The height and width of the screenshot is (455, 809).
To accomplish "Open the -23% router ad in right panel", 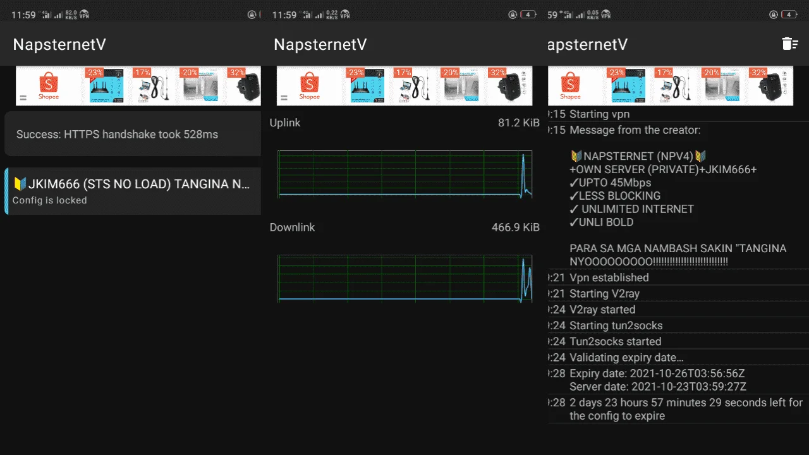I will tap(626, 86).
